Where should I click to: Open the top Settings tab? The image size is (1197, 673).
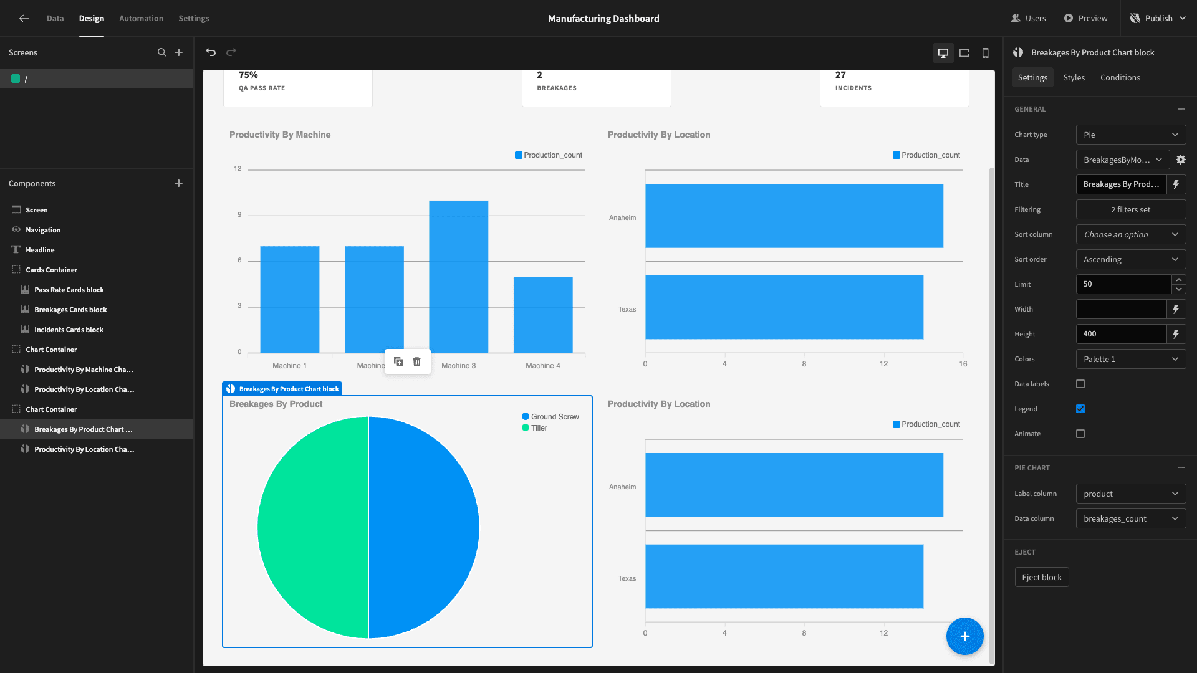[194, 19]
